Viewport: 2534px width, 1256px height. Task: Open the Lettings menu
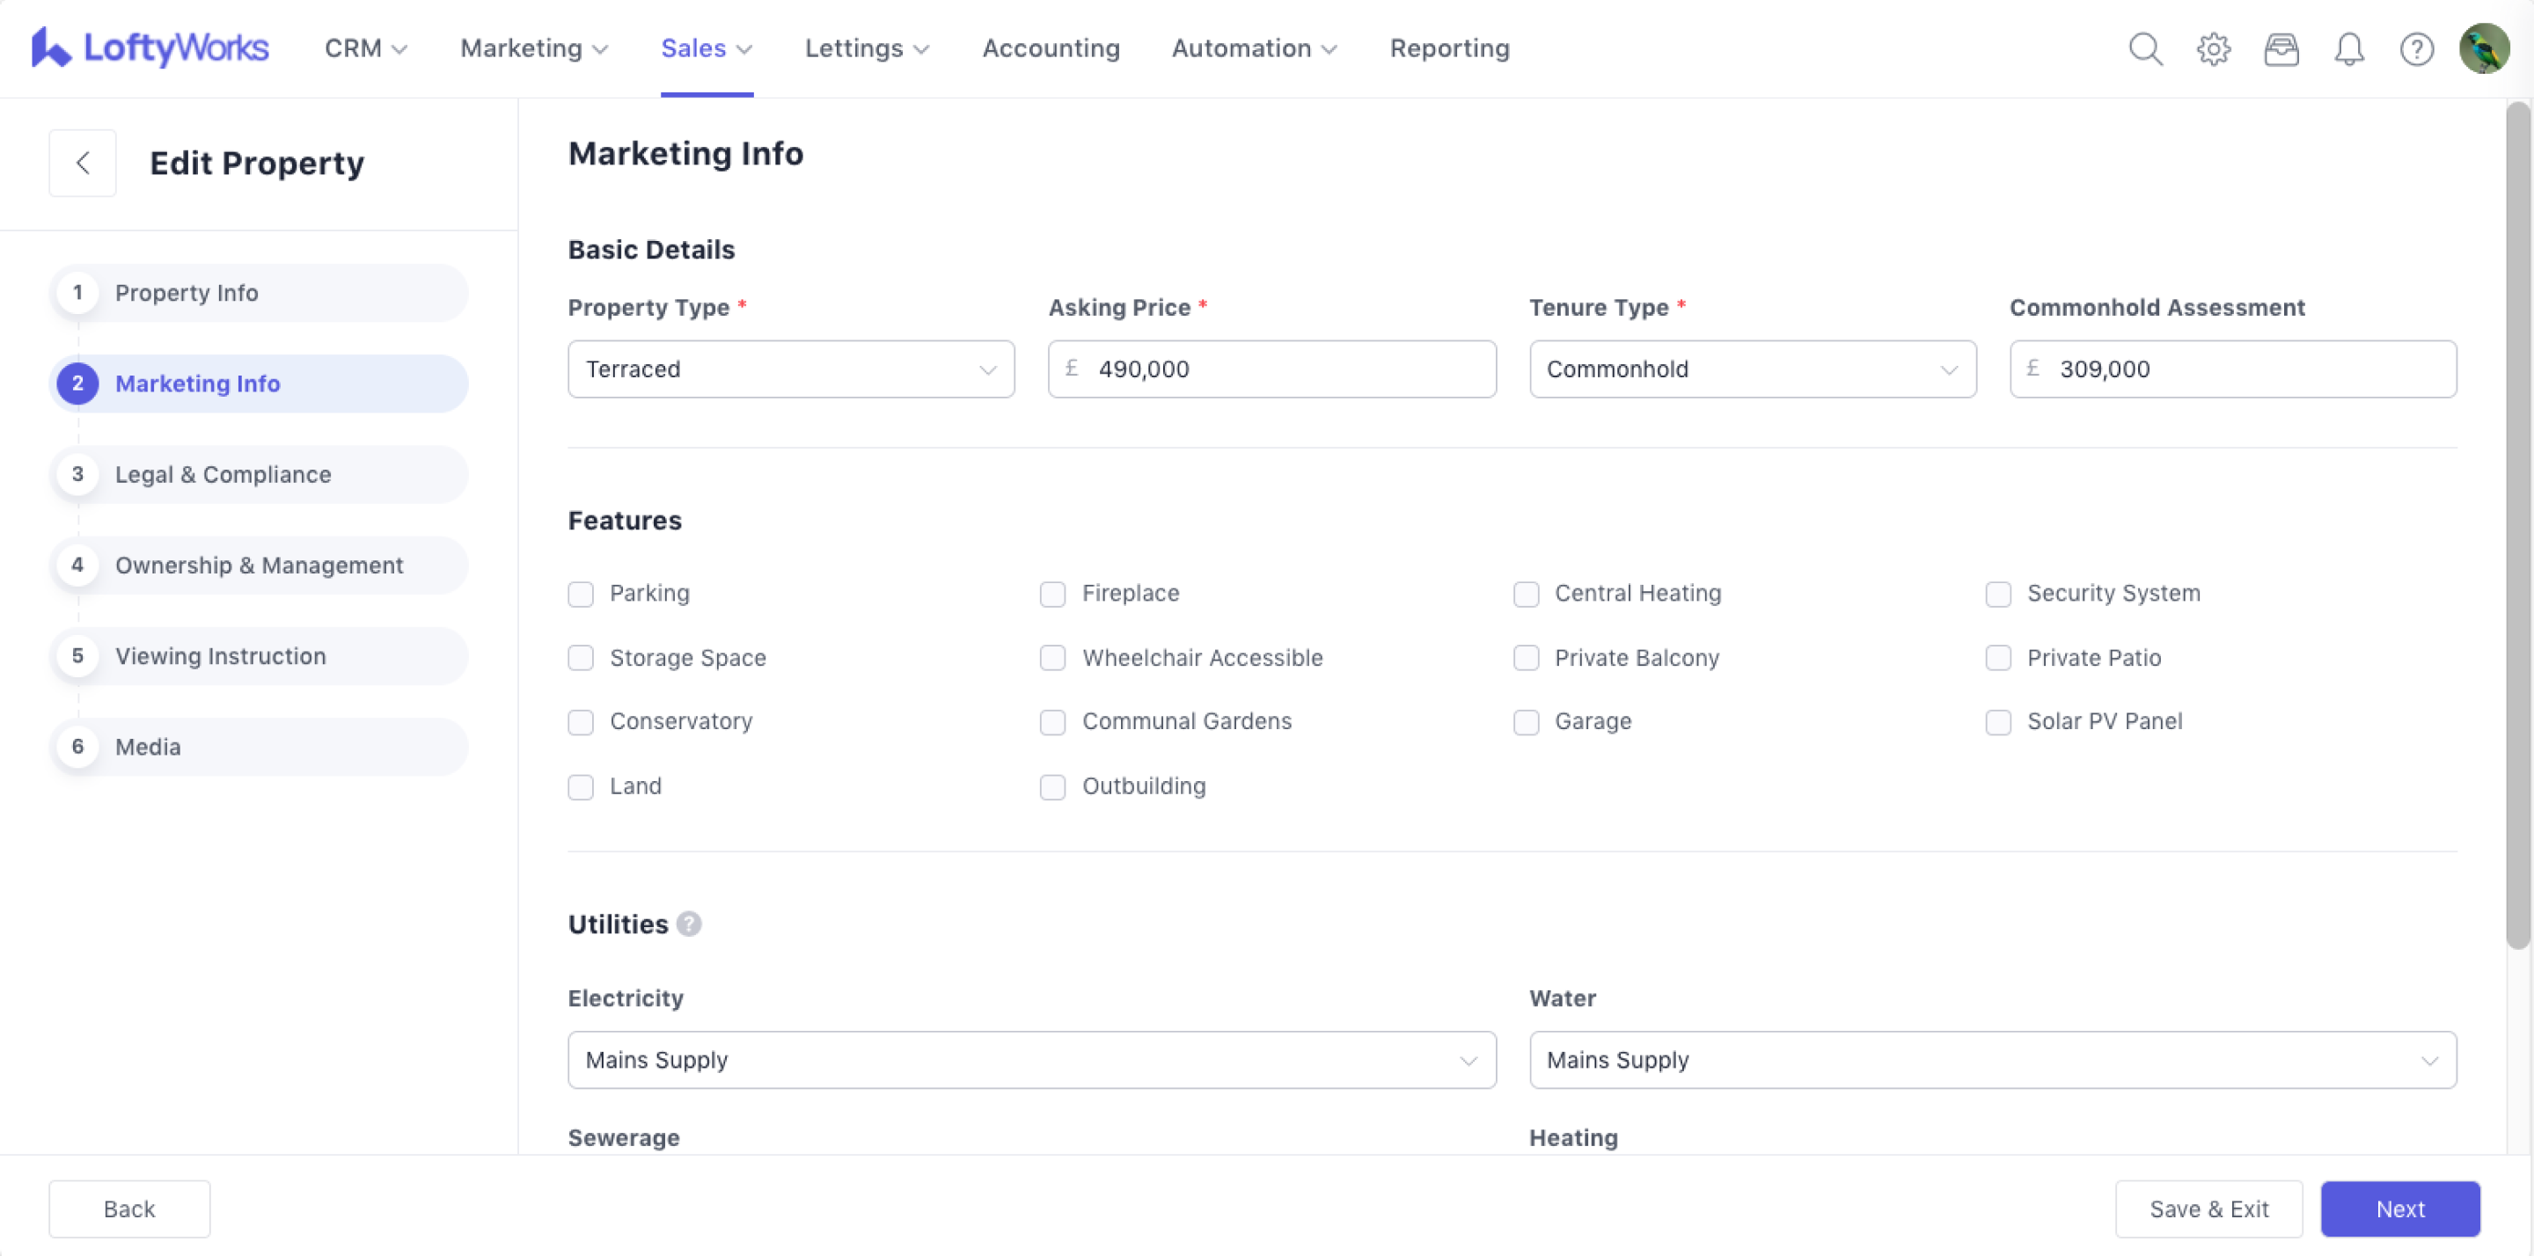point(866,48)
